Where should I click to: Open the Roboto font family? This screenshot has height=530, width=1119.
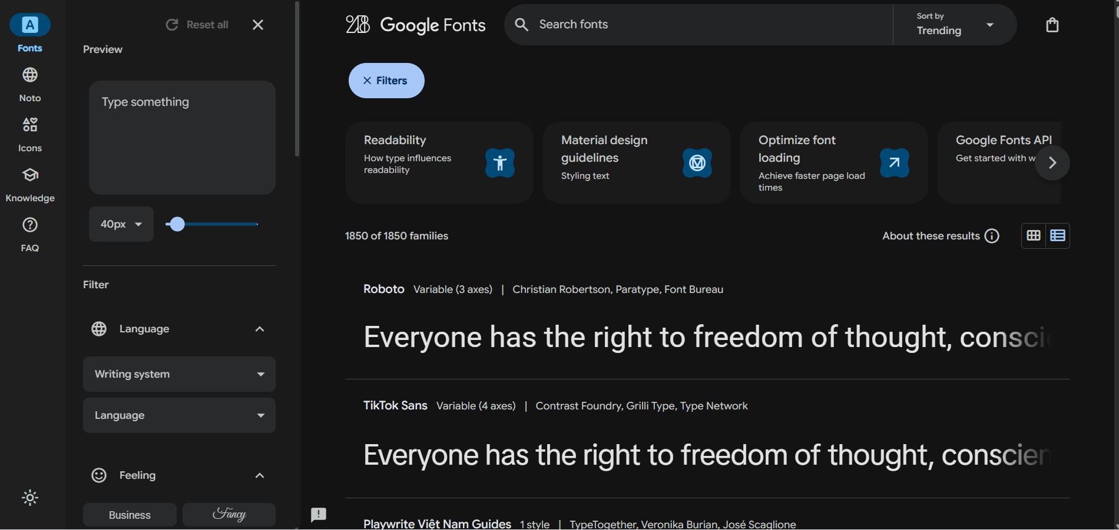(384, 289)
